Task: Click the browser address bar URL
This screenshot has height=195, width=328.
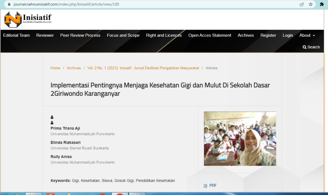Action: [x=66, y=4]
